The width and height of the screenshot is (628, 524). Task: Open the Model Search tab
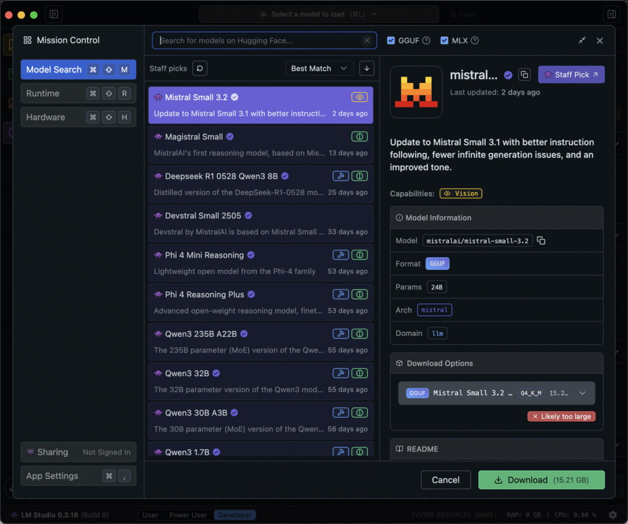point(78,70)
